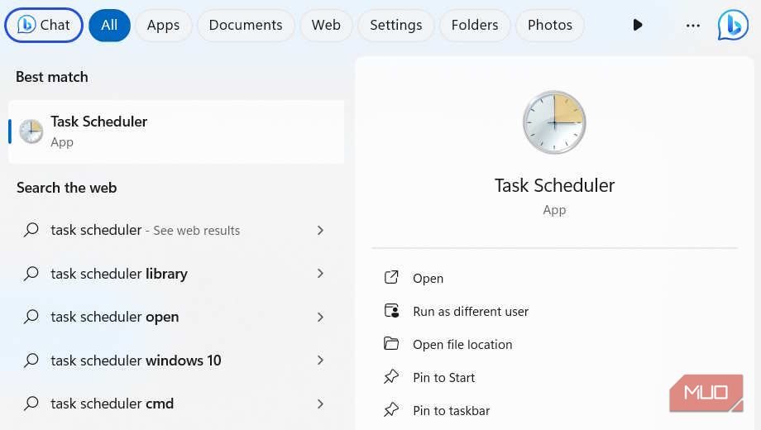The height and width of the screenshot is (430, 761).
Task: Select the Documents filter tab
Action: [x=245, y=25]
